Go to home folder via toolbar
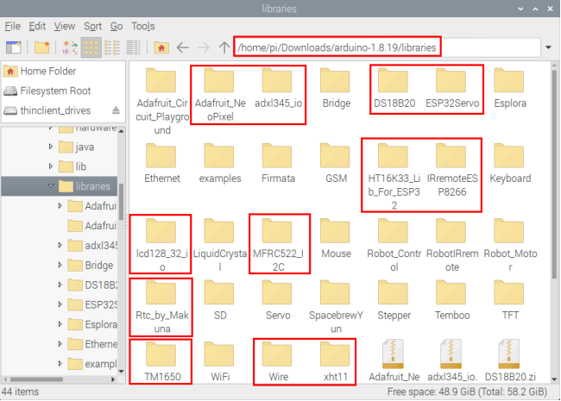 pyautogui.click(x=161, y=47)
